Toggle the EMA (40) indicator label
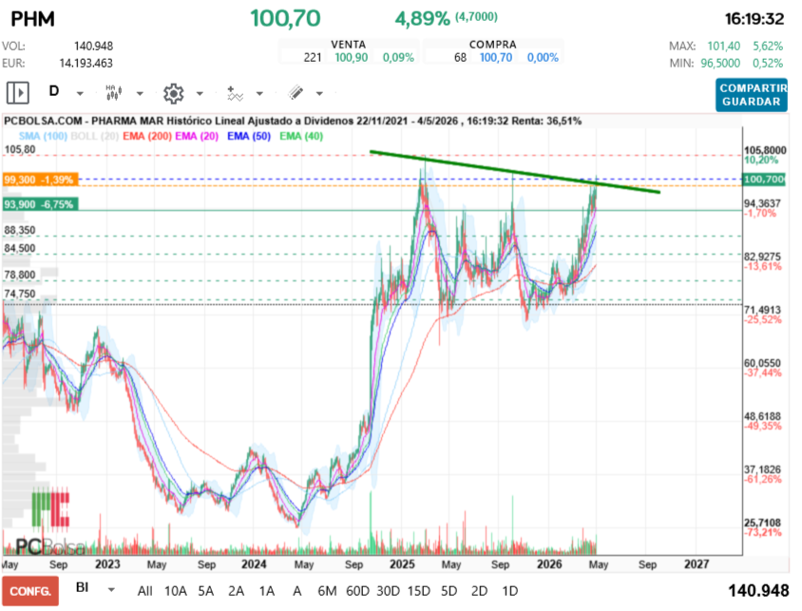The width and height of the screenshot is (802, 611). point(301,136)
